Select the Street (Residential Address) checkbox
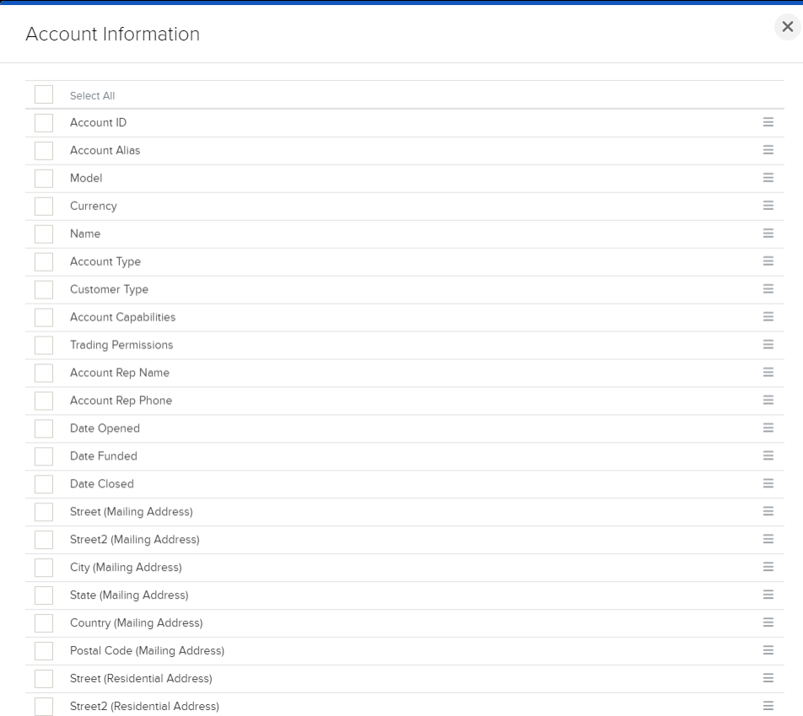This screenshot has width=803, height=716. pos(44,679)
